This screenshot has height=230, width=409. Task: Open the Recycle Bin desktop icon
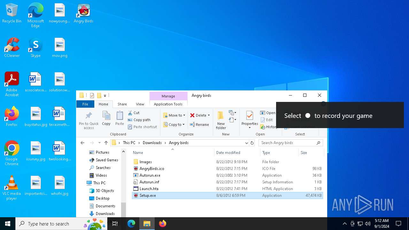[12, 13]
